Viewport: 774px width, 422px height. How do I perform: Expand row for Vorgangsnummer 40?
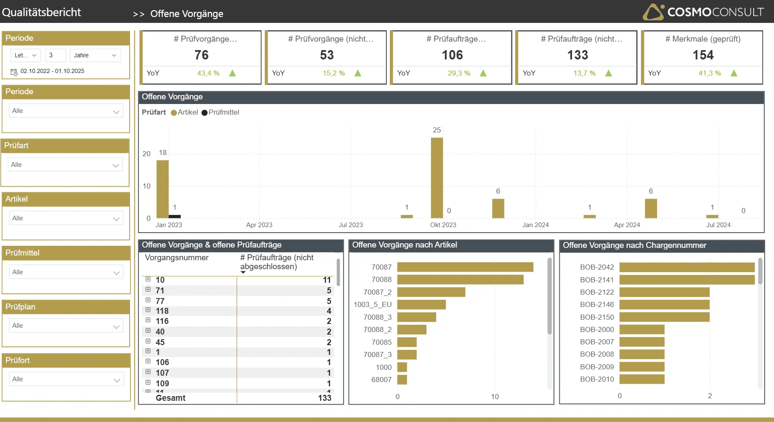pos(148,331)
